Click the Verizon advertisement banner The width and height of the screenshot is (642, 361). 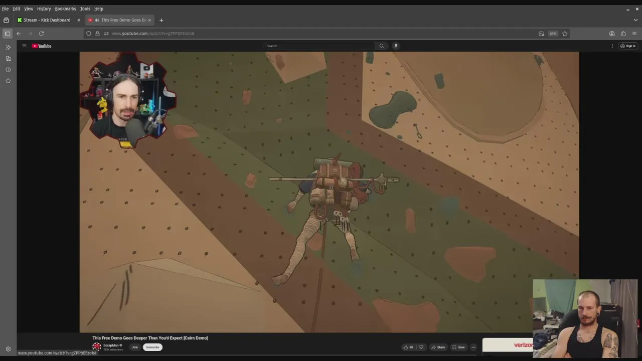tap(508, 345)
